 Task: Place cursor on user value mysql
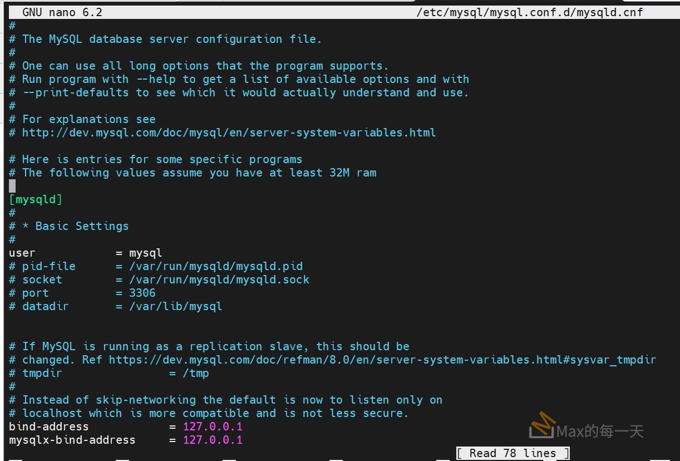(x=145, y=253)
